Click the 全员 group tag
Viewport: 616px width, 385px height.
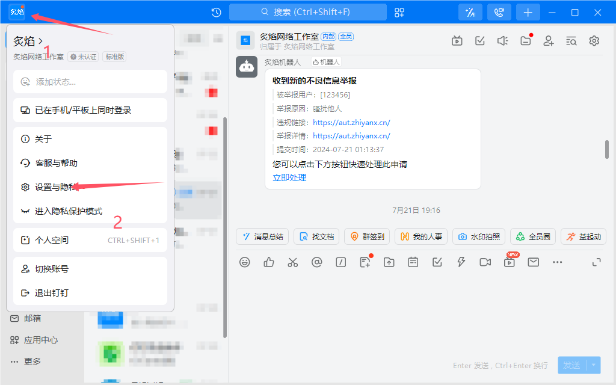pyautogui.click(x=346, y=37)
